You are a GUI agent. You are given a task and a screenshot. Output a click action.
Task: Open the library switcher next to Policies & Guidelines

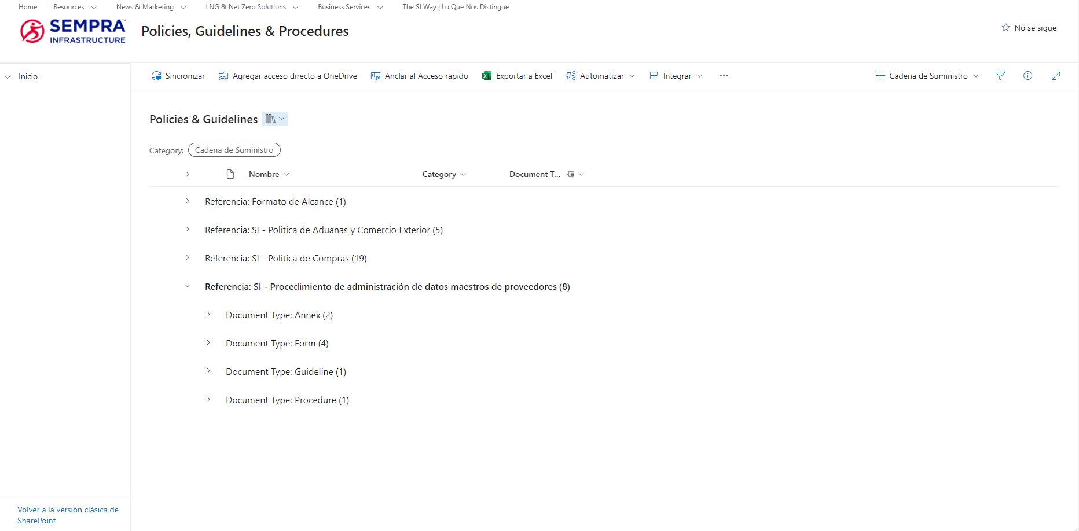(275, 119)
